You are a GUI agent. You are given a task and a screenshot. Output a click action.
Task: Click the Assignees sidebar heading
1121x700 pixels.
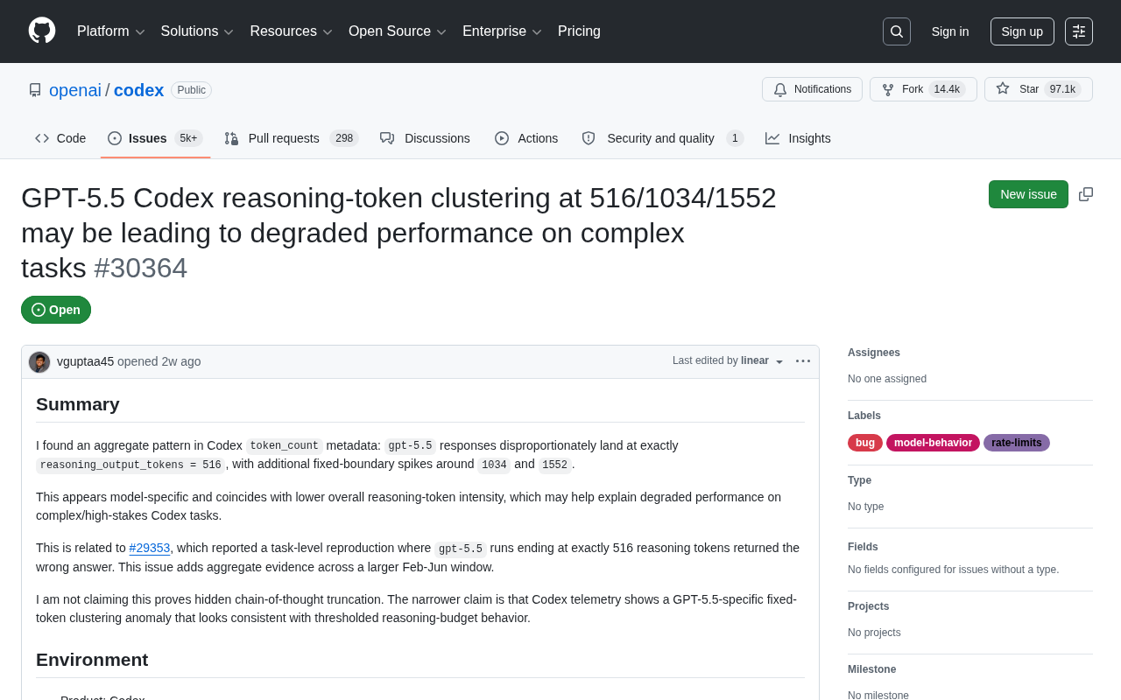point(874,353)
